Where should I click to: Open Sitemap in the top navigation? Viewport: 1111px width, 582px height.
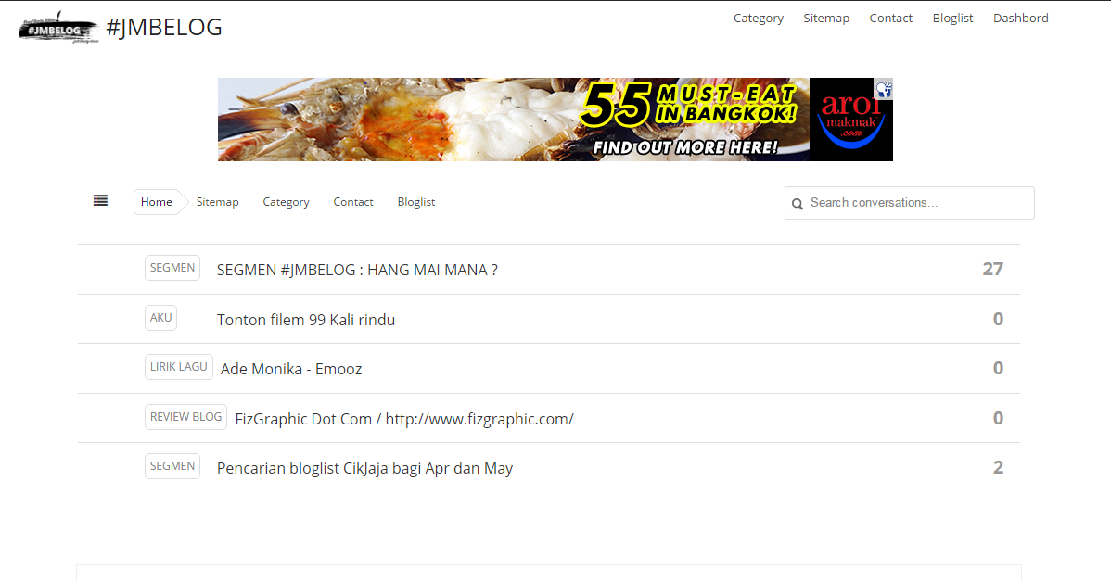tap(826, 19)
